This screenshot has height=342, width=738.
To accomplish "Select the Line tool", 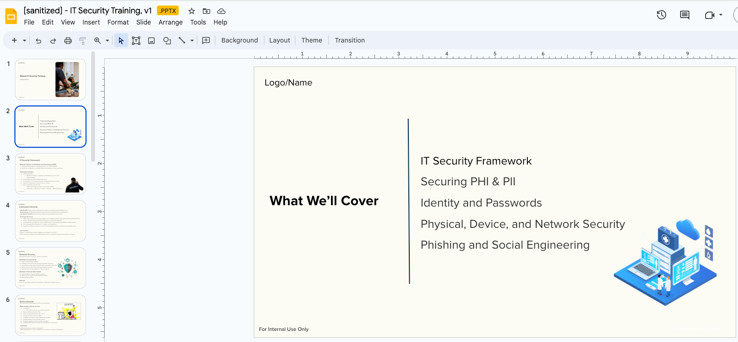I will pos(182,41).
